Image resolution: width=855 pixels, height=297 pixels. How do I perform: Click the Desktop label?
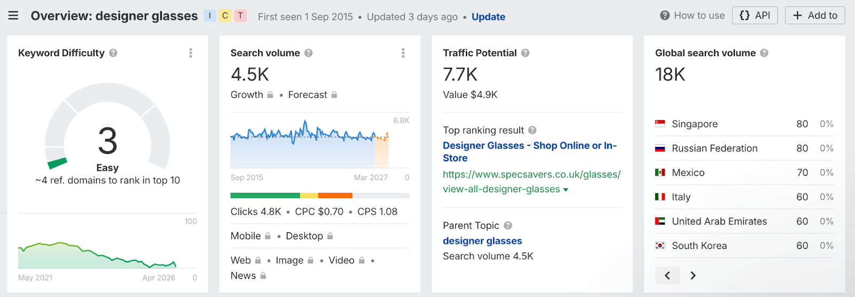point(305,236)
